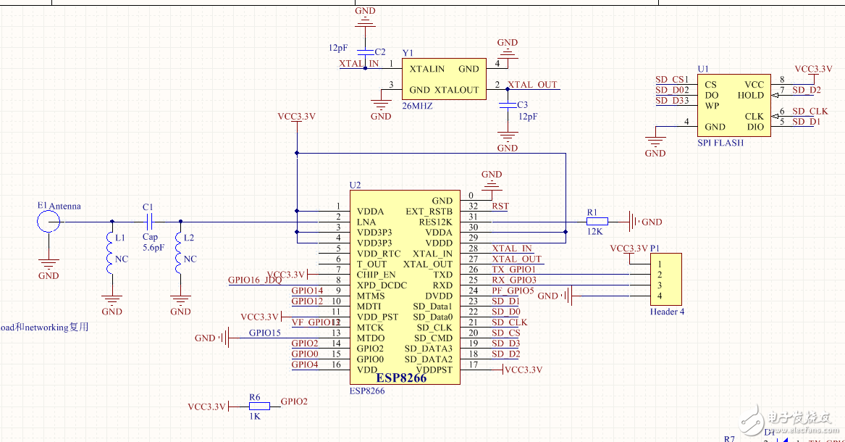The width and height of the screenshot is (845, 442).
Task: Click the RST net label
Action: [500, 207]
